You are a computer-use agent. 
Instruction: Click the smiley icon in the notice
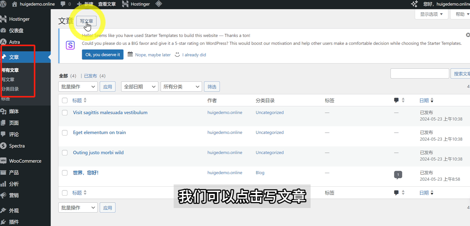[177, 55]
